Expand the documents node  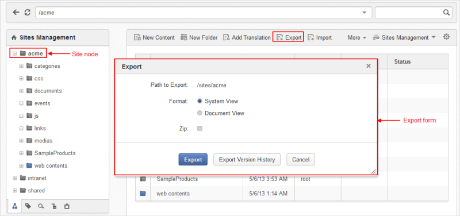tap(21, 91)
